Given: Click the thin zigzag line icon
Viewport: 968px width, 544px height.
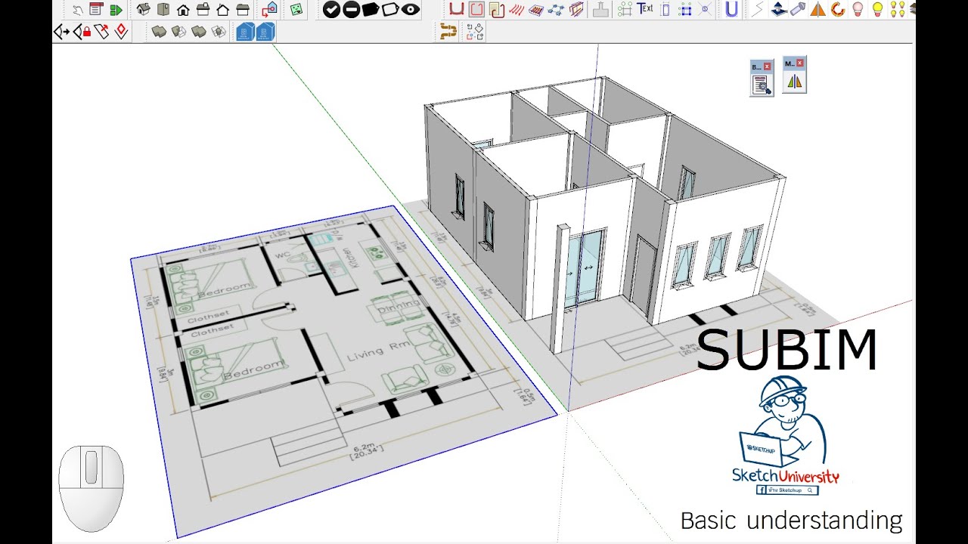Looking at the screenshot, I should click(757, 10).
